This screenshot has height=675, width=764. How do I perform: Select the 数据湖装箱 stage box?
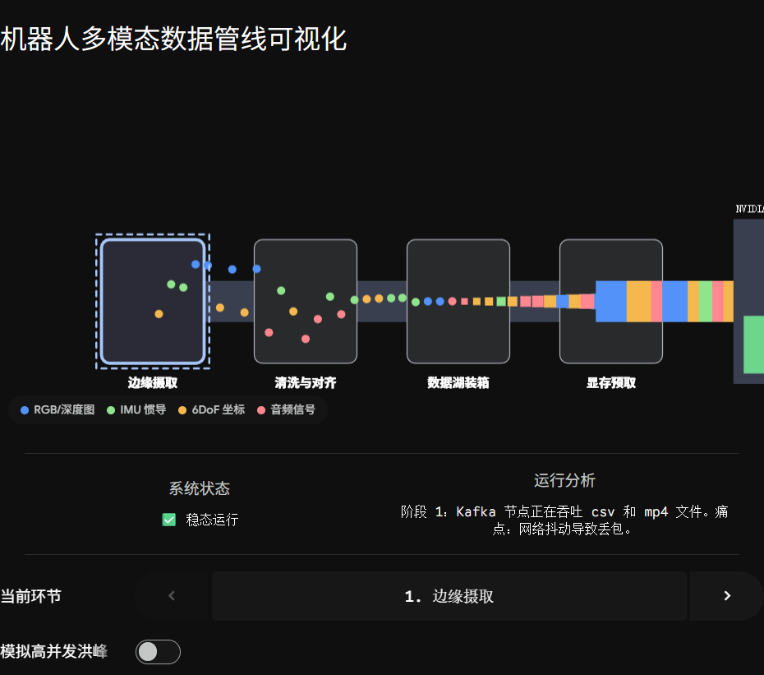458,302
